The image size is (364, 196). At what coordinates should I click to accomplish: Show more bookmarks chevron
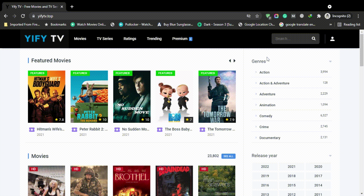click(330, 24)
